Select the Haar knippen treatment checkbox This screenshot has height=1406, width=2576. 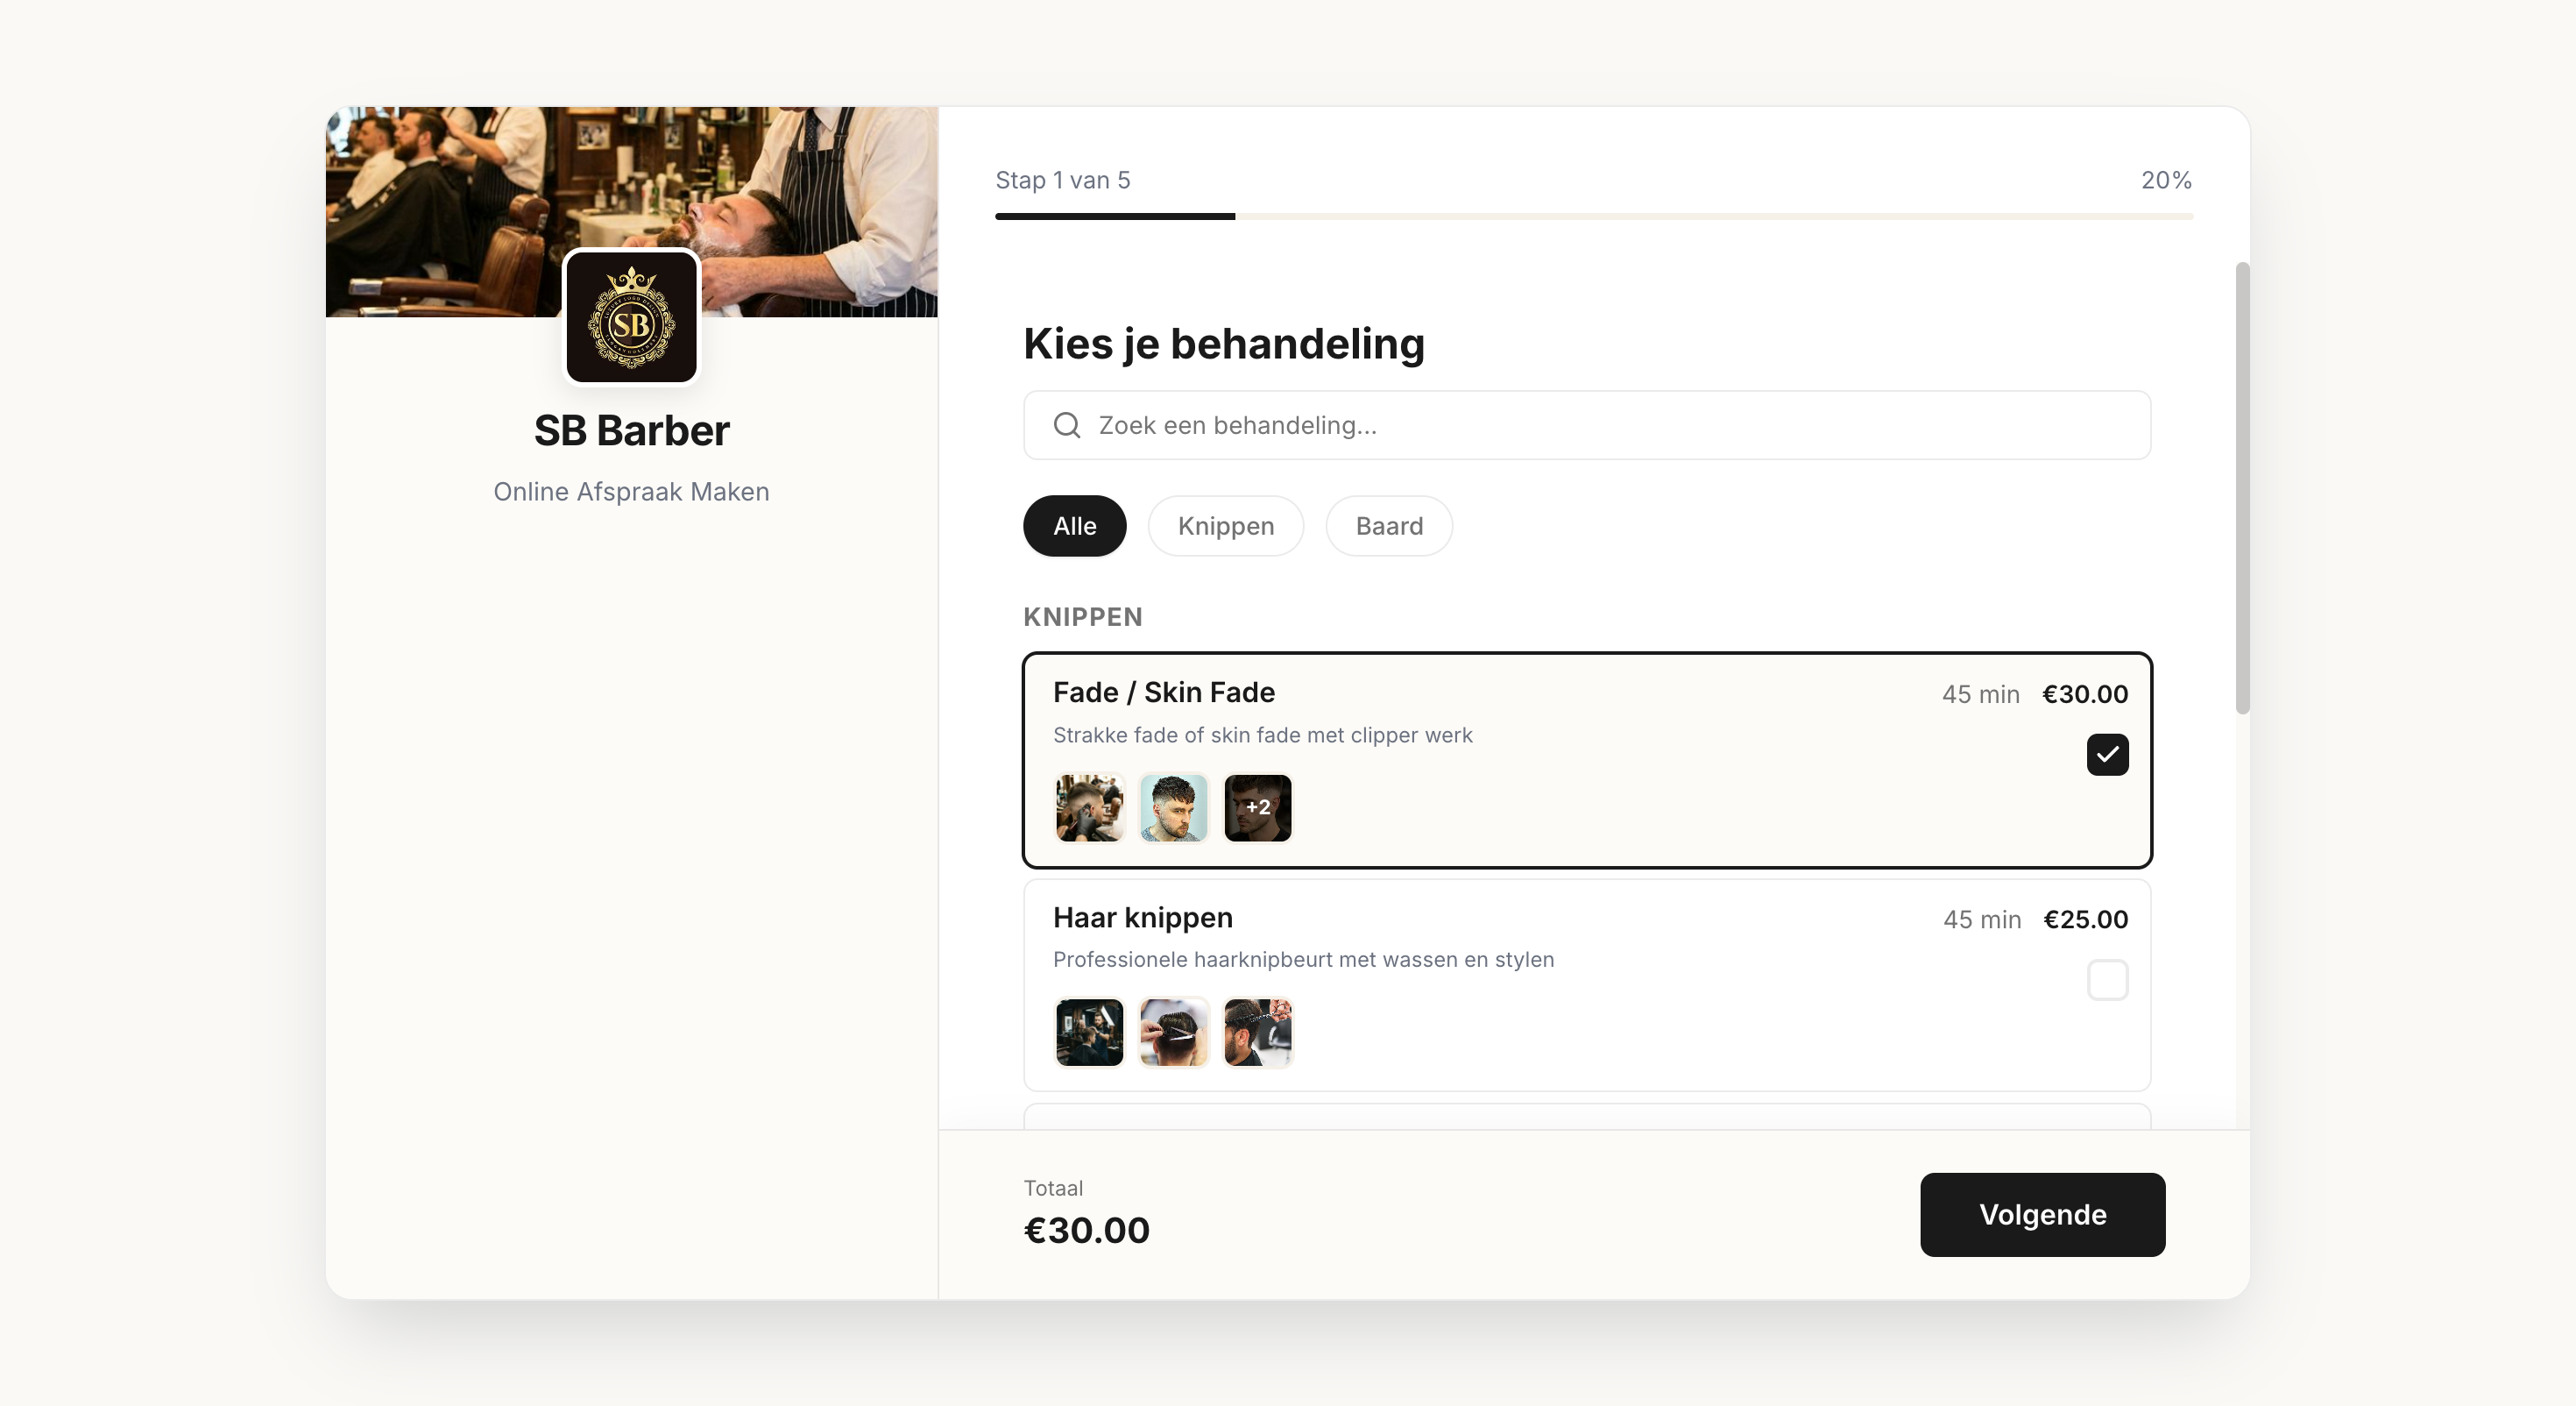tap(2108, 982)
